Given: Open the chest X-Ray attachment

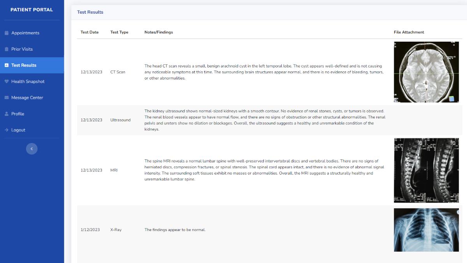Looking at the screenshot, I should (426, 229).
